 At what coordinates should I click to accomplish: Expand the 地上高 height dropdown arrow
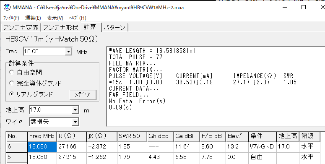pyautogui.click(x=75, y=109)
